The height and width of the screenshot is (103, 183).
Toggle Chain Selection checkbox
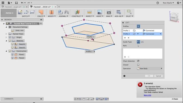click(x=138, y=61)
